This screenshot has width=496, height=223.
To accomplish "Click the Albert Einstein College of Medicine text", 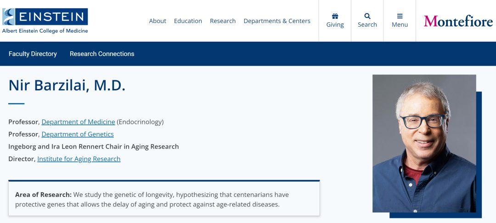I will coord(45,31).
